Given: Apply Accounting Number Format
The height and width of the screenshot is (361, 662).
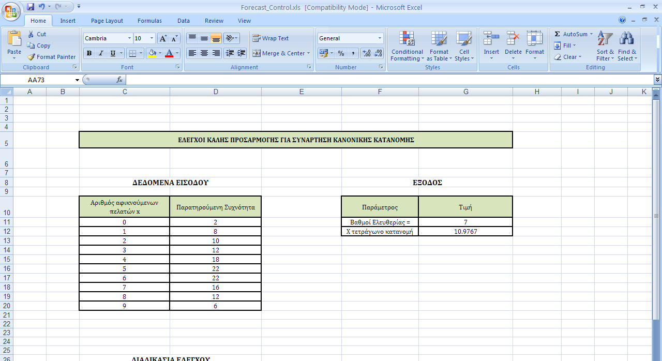Looking at the screenshot, I should pos(323,53).
